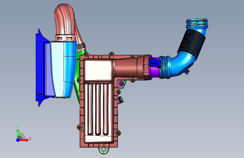Select the purple grommet in green mount
The image size is (244, 158).
(x=121, y=84)
